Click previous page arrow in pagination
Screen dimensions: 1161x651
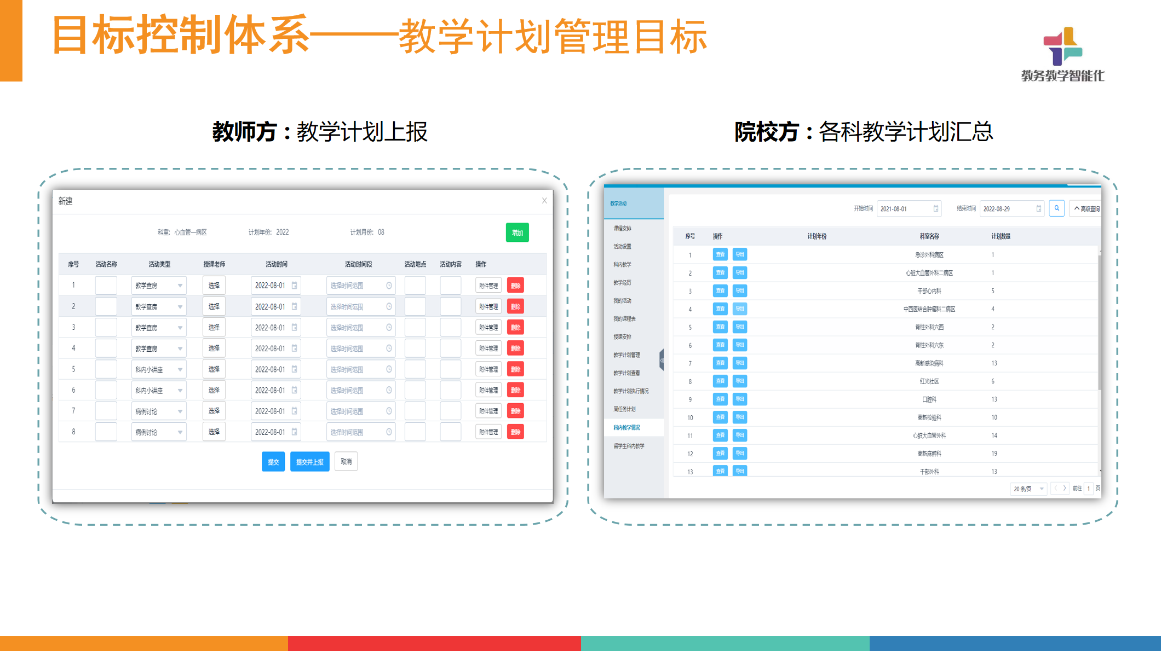1055,488
